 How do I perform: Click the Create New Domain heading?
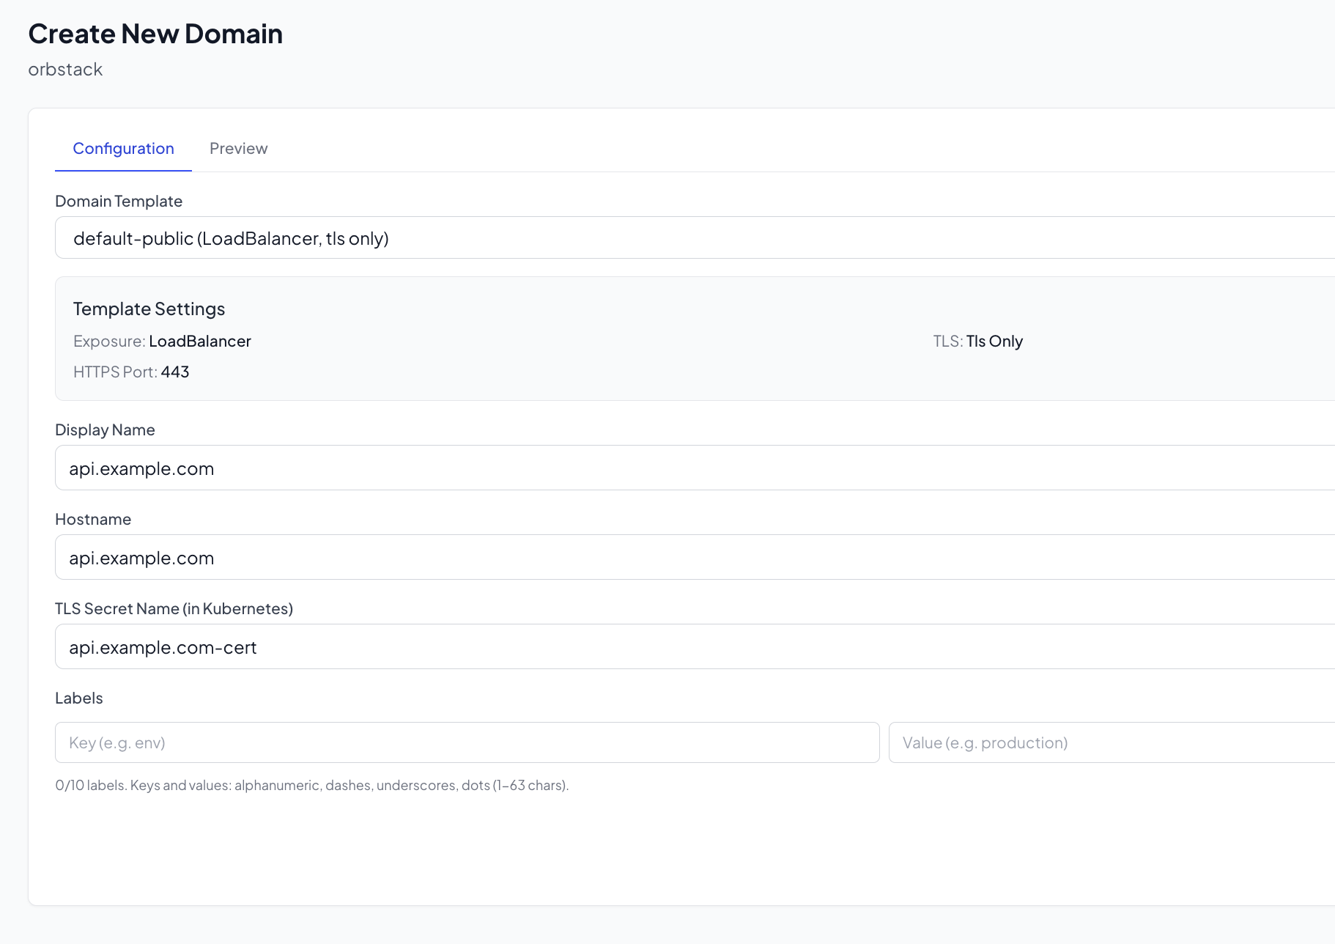tap(155, 34)
